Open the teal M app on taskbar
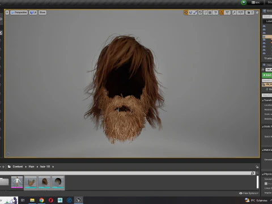The width and height of the screenshot is (272, 204). tap(60, 200)
